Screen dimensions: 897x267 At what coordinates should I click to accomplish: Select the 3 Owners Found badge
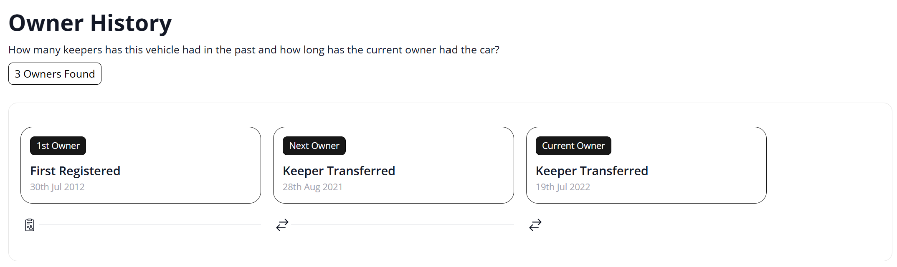55,74
